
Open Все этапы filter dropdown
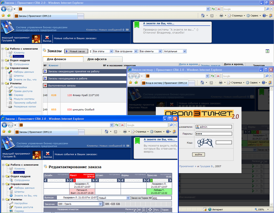(111, 51)
